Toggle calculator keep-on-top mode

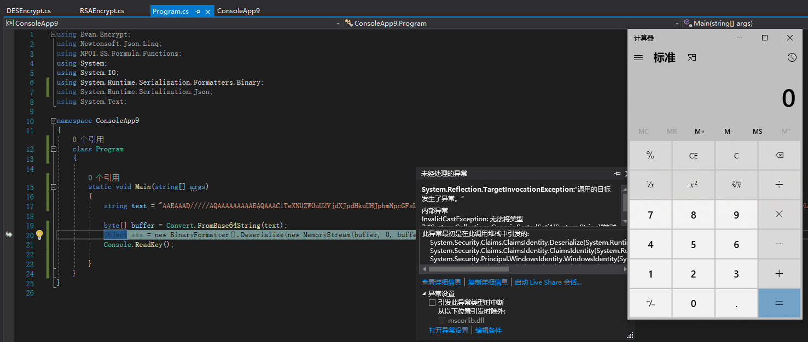coord(692,57)
